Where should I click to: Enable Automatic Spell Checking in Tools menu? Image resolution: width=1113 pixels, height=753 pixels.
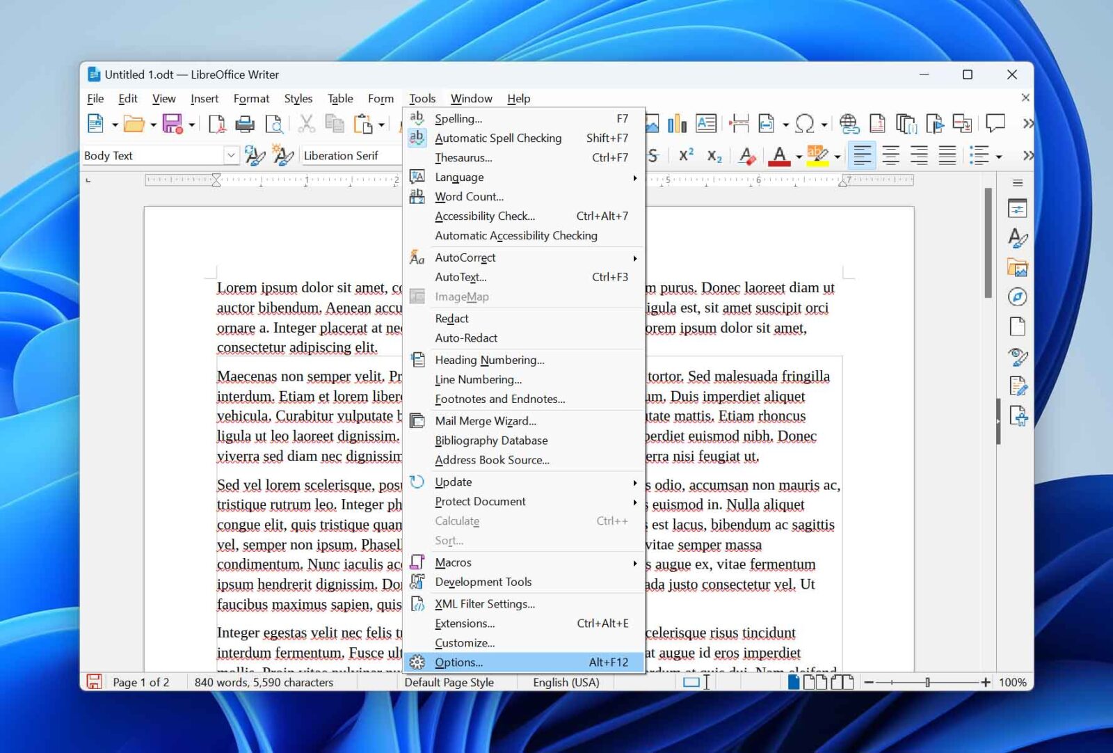click(x=498, y=138)
